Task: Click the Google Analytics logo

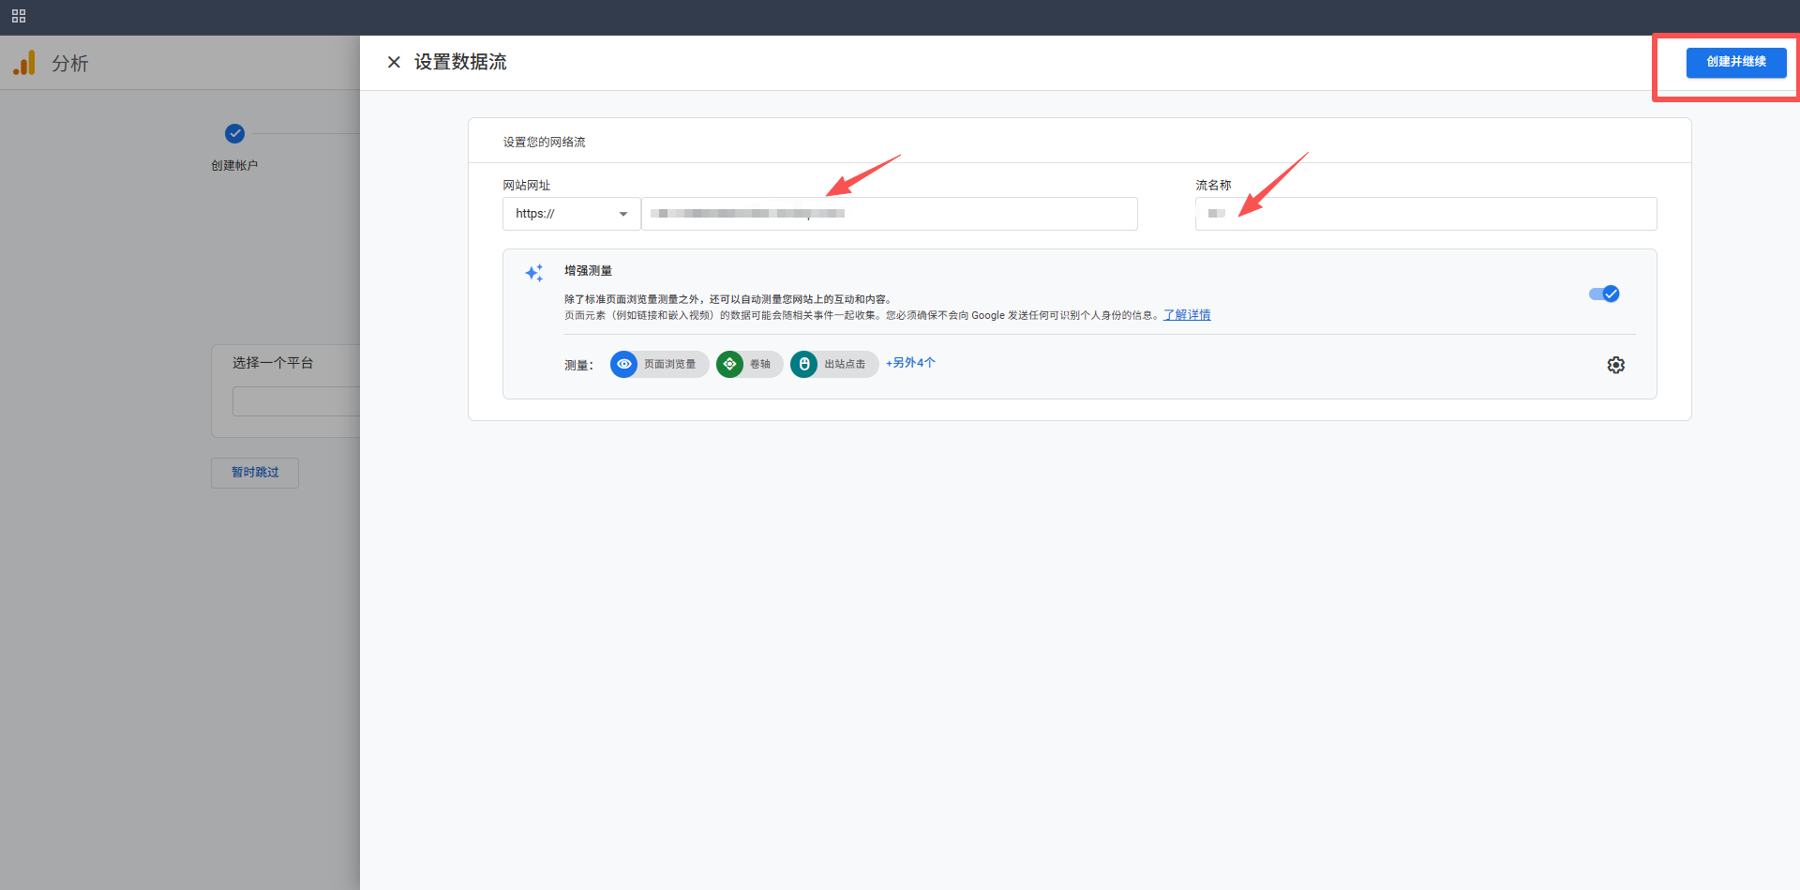Action: tap(24, 63)
